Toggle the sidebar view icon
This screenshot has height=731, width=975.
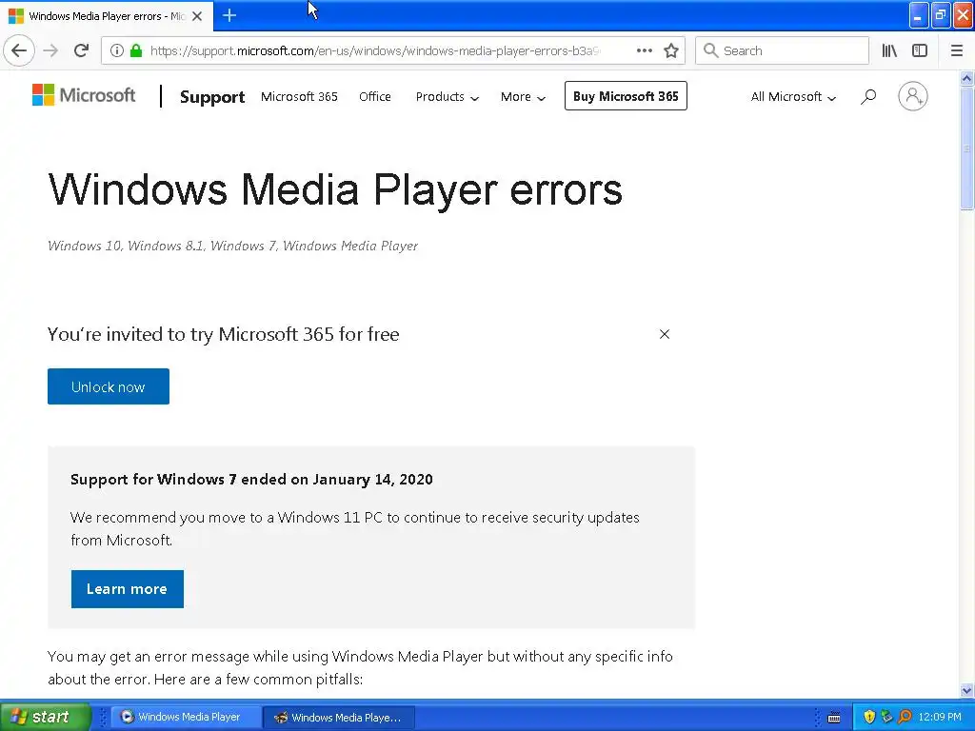pos(920,51)
